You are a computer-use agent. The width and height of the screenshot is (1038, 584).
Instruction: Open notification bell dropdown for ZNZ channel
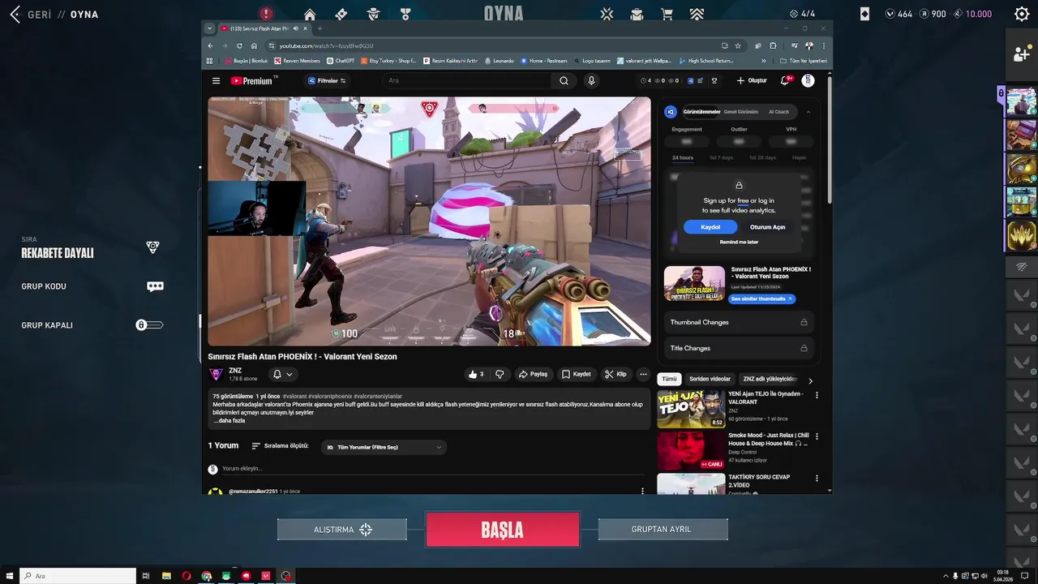tap(282, 374)
